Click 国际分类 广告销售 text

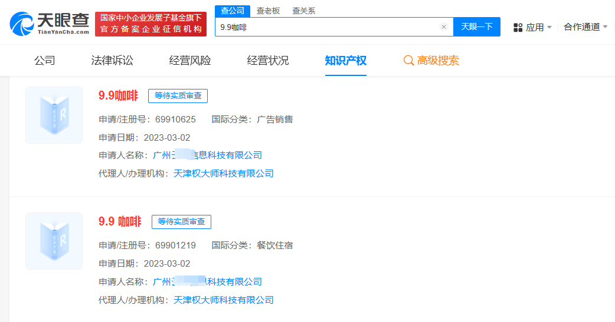pyautogui.click(x=252, y=119)
